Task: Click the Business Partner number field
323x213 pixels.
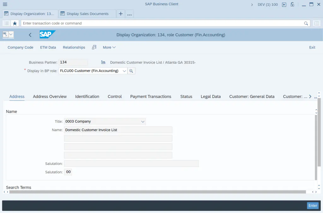Action: point(73,62)
